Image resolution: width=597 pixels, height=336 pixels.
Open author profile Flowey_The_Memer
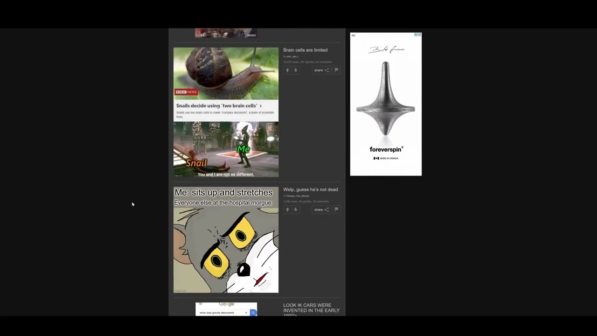[x=298, y=196]
